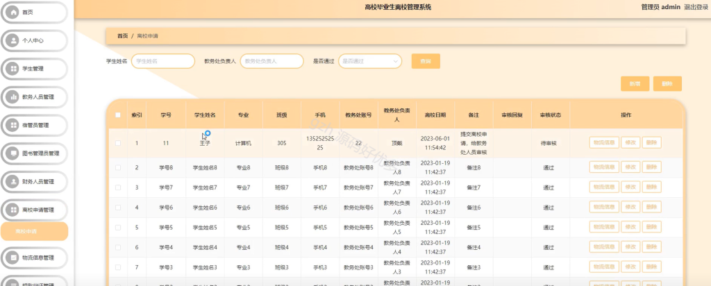This screenshot has width=711, height=286.
Task: Click the 学生姓名 column header
Action: pos(205,115)
